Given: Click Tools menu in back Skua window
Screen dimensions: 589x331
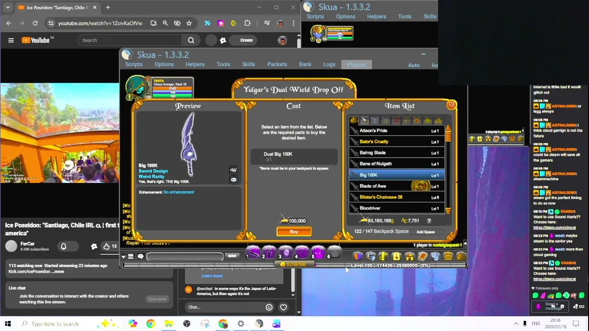Looking at the screenshot, I should [405, 17].
